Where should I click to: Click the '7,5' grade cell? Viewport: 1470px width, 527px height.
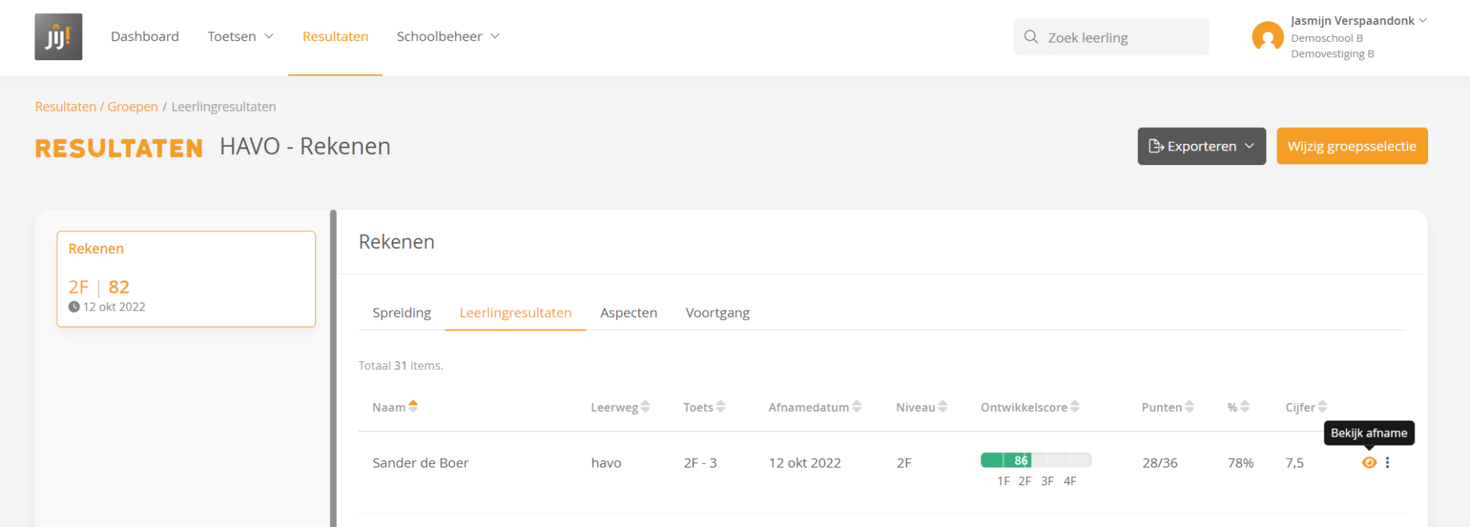pyautogui.click(x=1294, y=463)
